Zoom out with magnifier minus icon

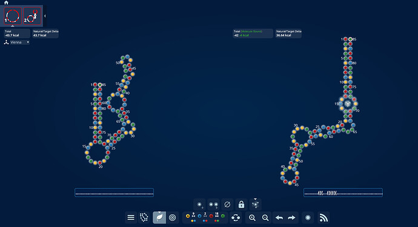click(265, 218)
